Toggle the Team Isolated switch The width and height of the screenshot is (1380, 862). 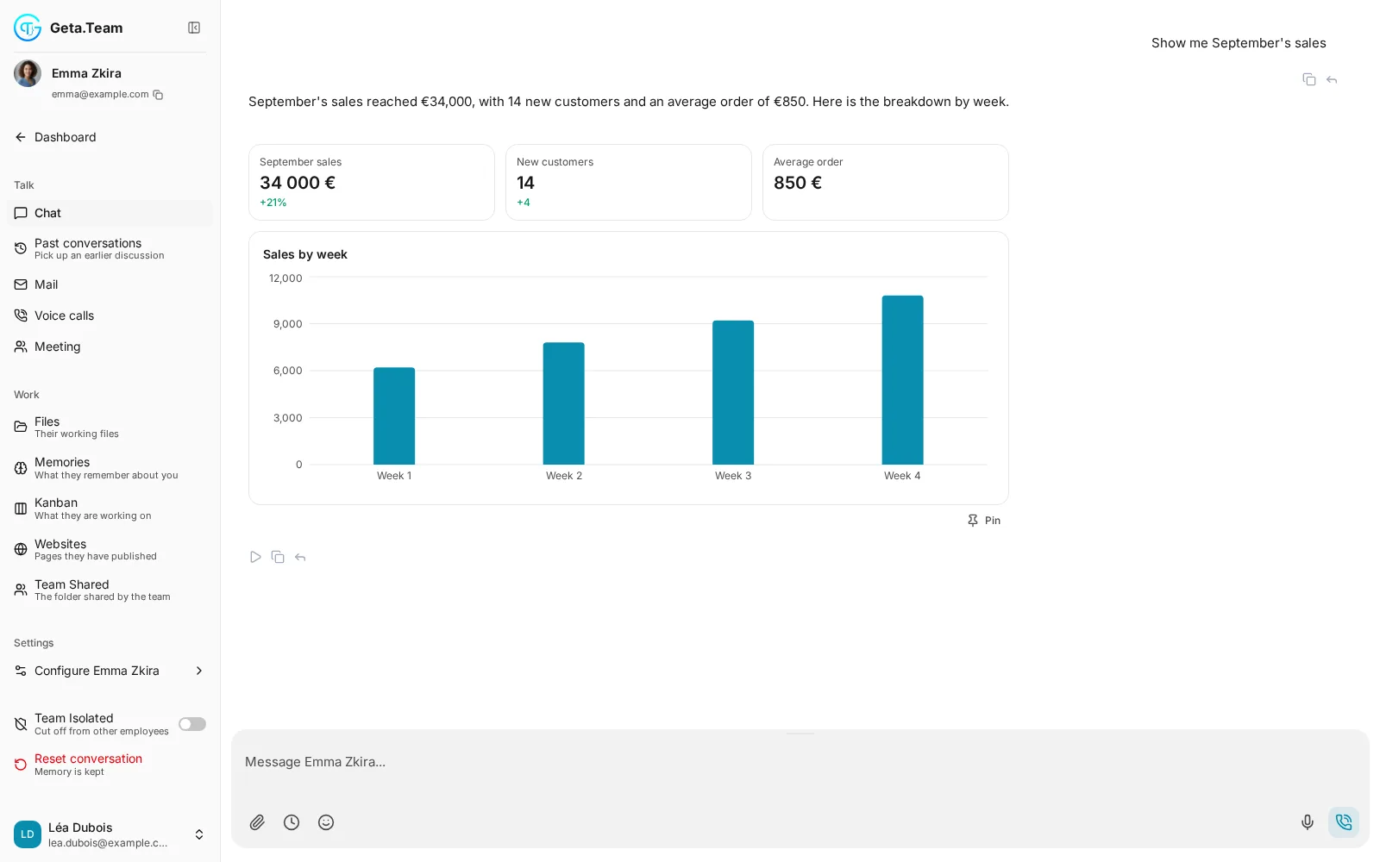point(192,724)
